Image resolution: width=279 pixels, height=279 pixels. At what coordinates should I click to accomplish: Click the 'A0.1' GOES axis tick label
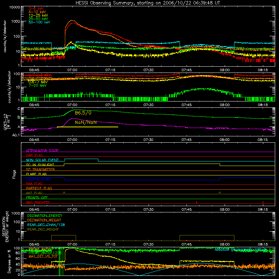pos(16,135)
